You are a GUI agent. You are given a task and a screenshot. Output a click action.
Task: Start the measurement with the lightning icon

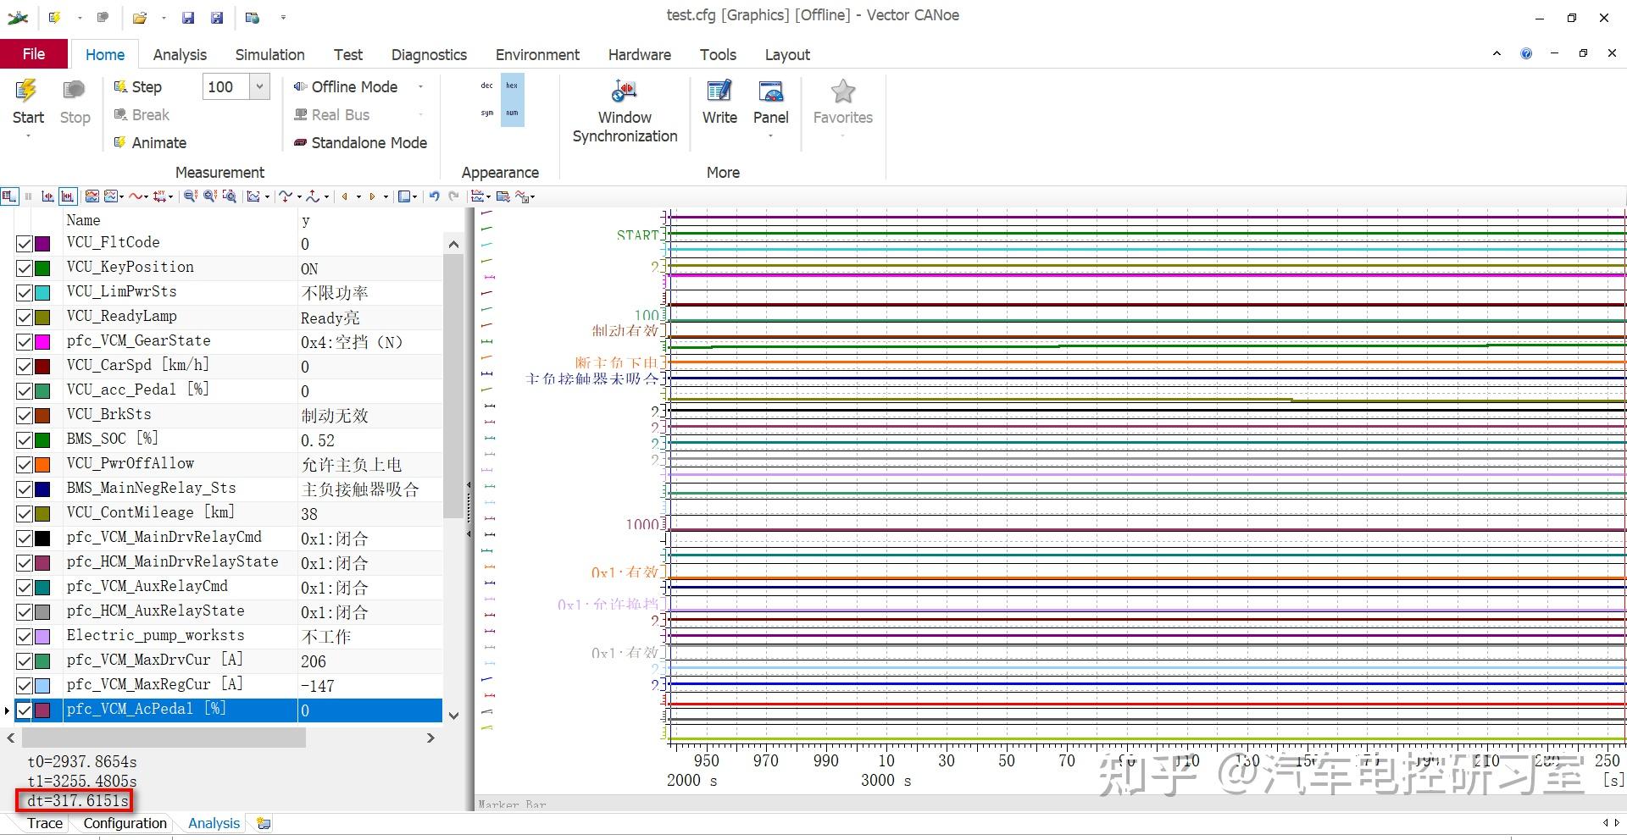click(27, 91)
